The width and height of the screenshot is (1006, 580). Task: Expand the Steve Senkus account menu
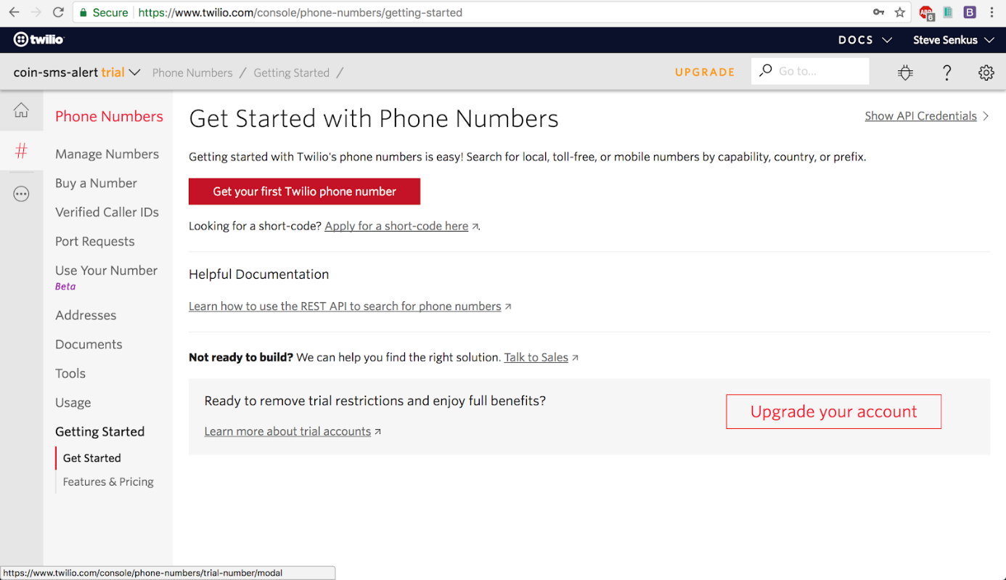point(954,40)
